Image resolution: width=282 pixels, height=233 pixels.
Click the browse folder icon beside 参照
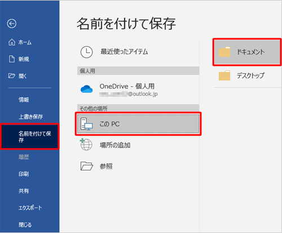(x=86, y=166)
